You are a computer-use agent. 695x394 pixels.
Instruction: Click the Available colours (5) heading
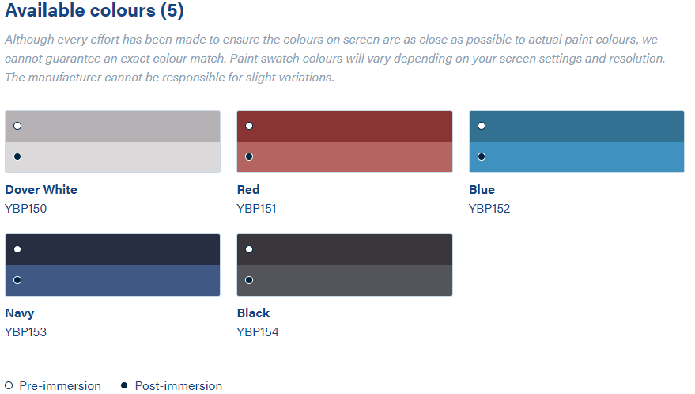point(94,12)
